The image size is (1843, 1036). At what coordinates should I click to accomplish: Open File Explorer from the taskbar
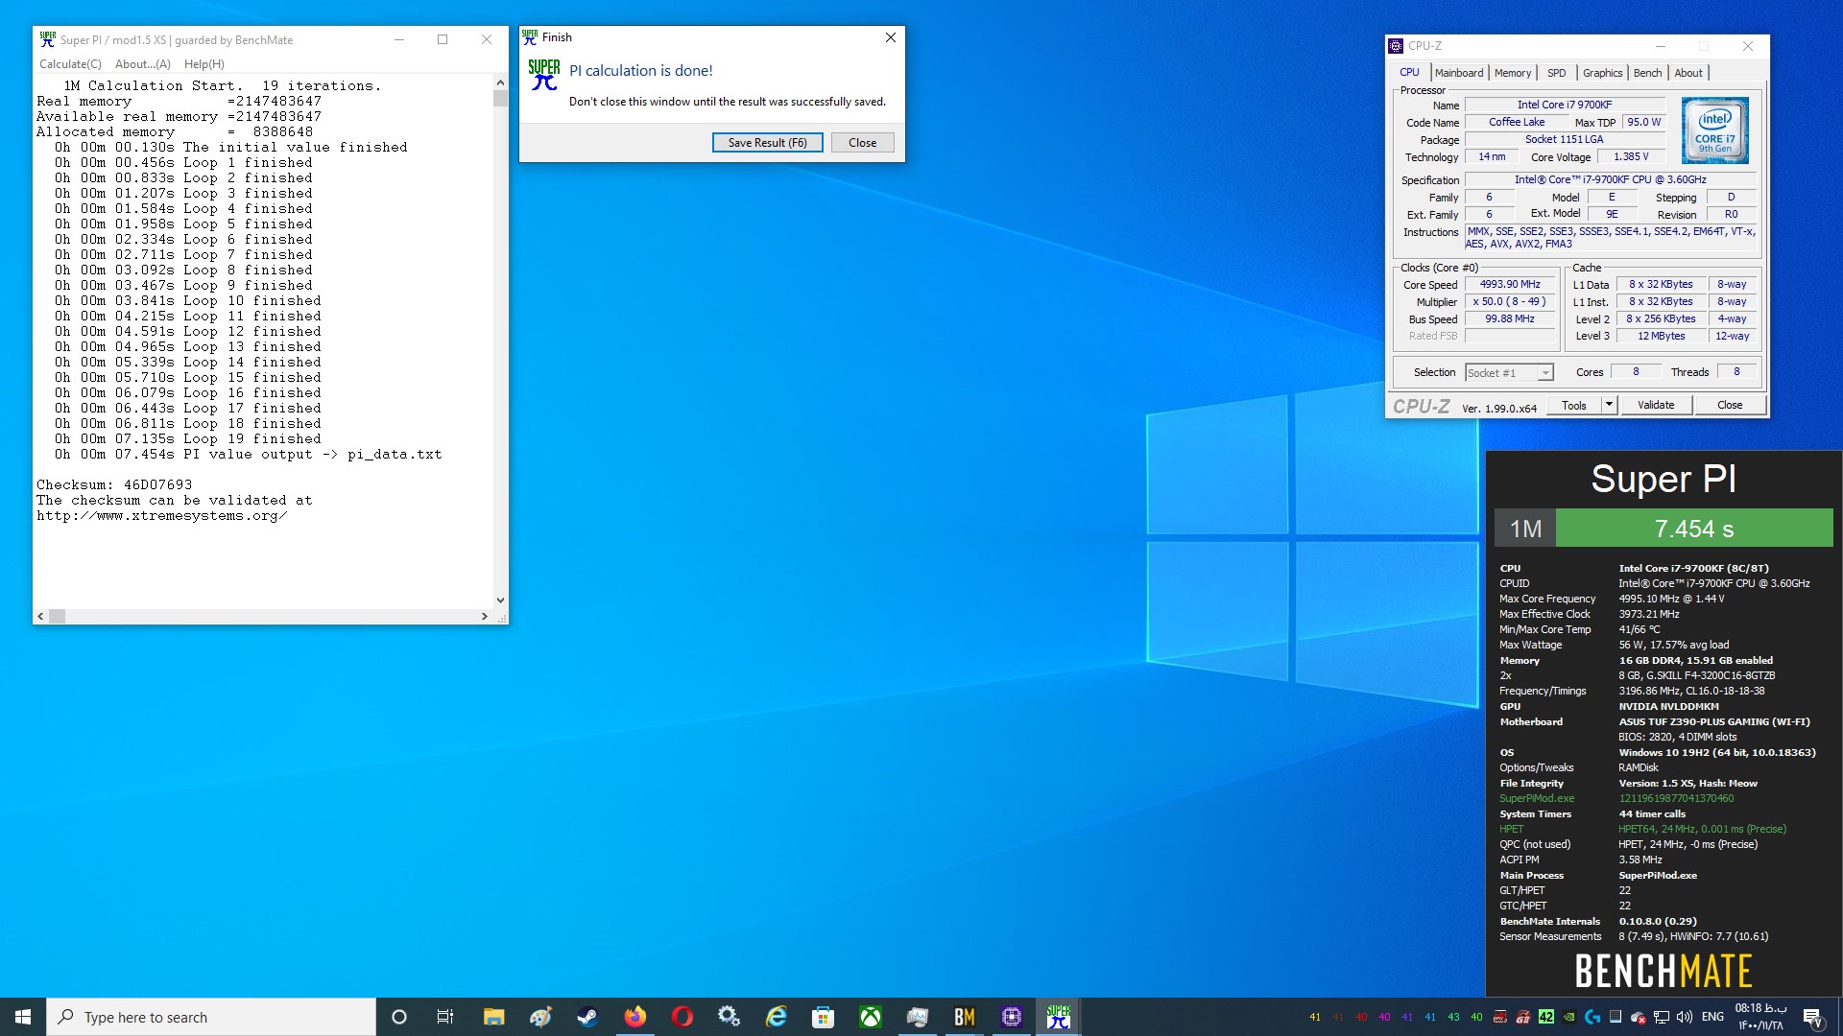pos(493,1017)
